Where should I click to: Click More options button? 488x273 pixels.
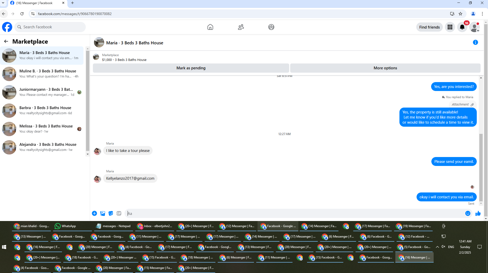click(x=385, y=68)
